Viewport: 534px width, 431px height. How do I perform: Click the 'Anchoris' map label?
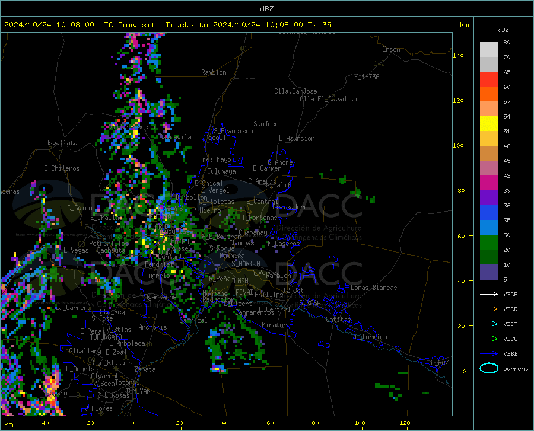[x=152, y=327]
